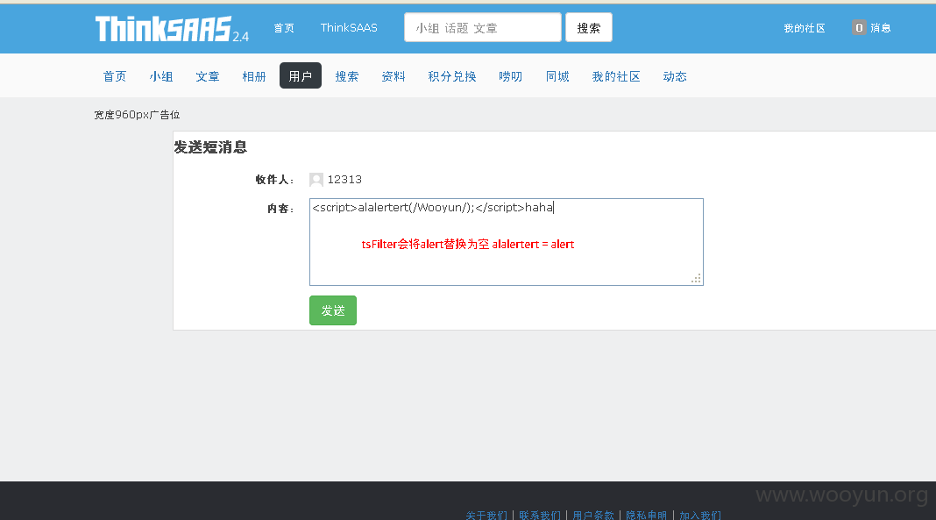Viewport: 936px width, 520px height.
Task: Open 隐私申明 footer link
Action: coord(647,516)
